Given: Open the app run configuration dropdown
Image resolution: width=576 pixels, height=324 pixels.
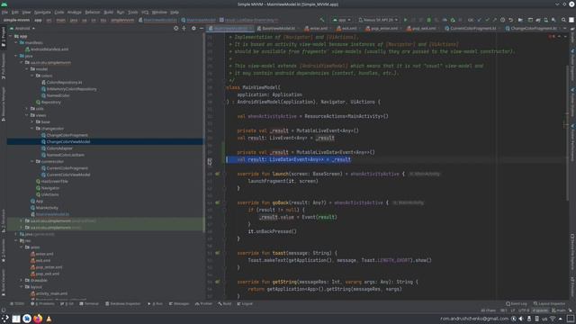Looking at the screenshot, I should [x=342, y=20].
